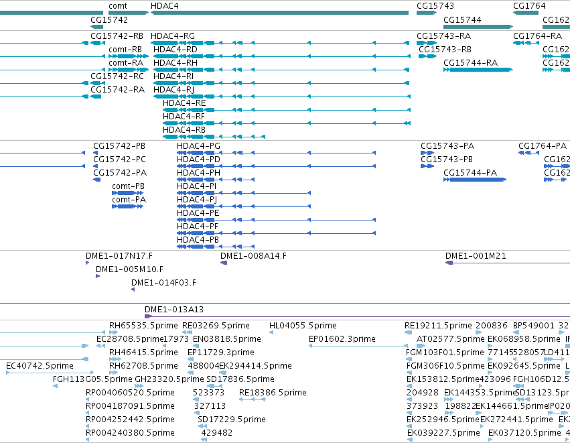Select protein HDAC4-PJ label
This screenshot has height=443, width=570.
(197, 200)
